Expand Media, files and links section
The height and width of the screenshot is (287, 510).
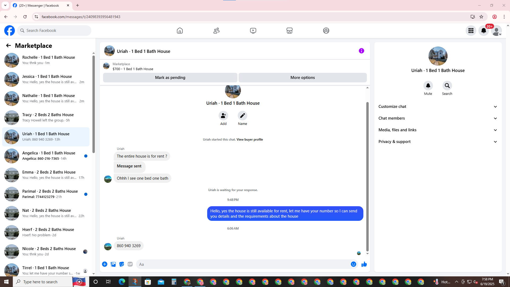tap(438, 130)
